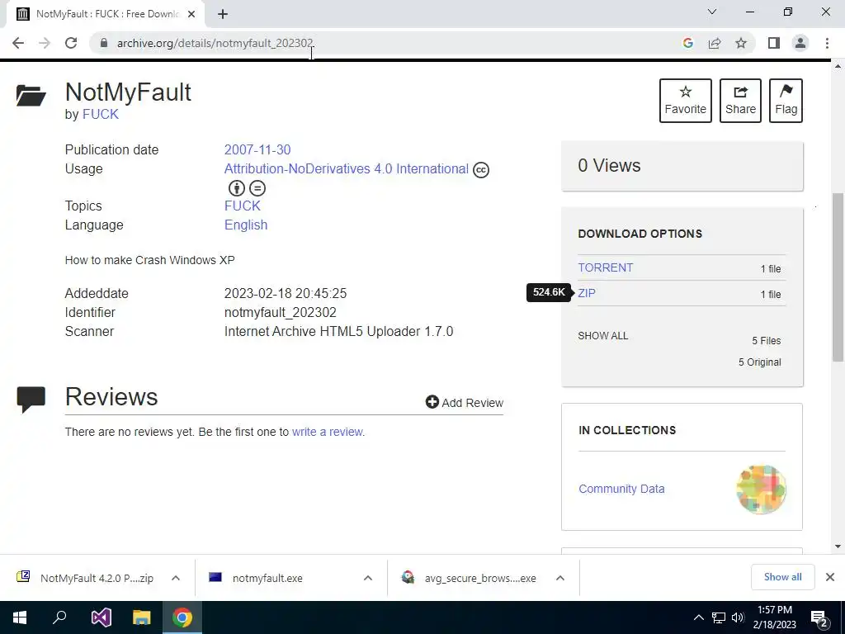The image size is (845, 634).
Task: Click the padlock site info icon
Action: [104, 43]
